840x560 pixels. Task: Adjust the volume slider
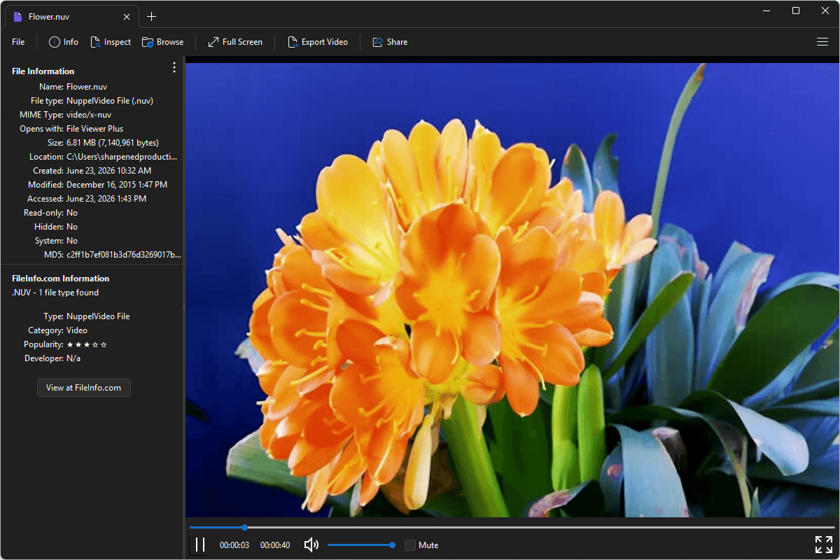click(x=362, y=545)
